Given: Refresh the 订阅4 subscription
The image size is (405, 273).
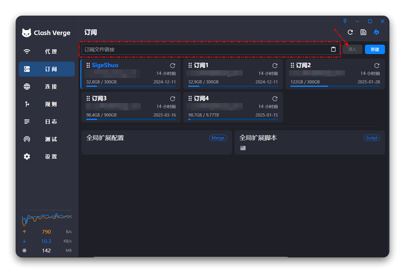Looking at the screenshot, I should 275,99.
